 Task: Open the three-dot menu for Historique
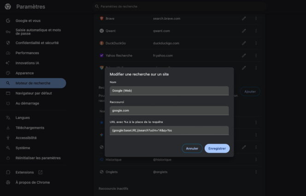pos(256,160)
